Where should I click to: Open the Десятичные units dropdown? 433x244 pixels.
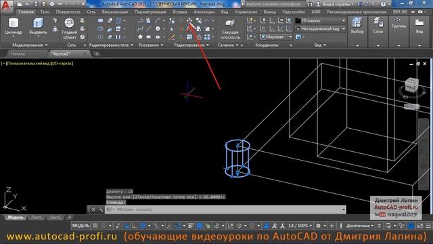coord(360,226)
